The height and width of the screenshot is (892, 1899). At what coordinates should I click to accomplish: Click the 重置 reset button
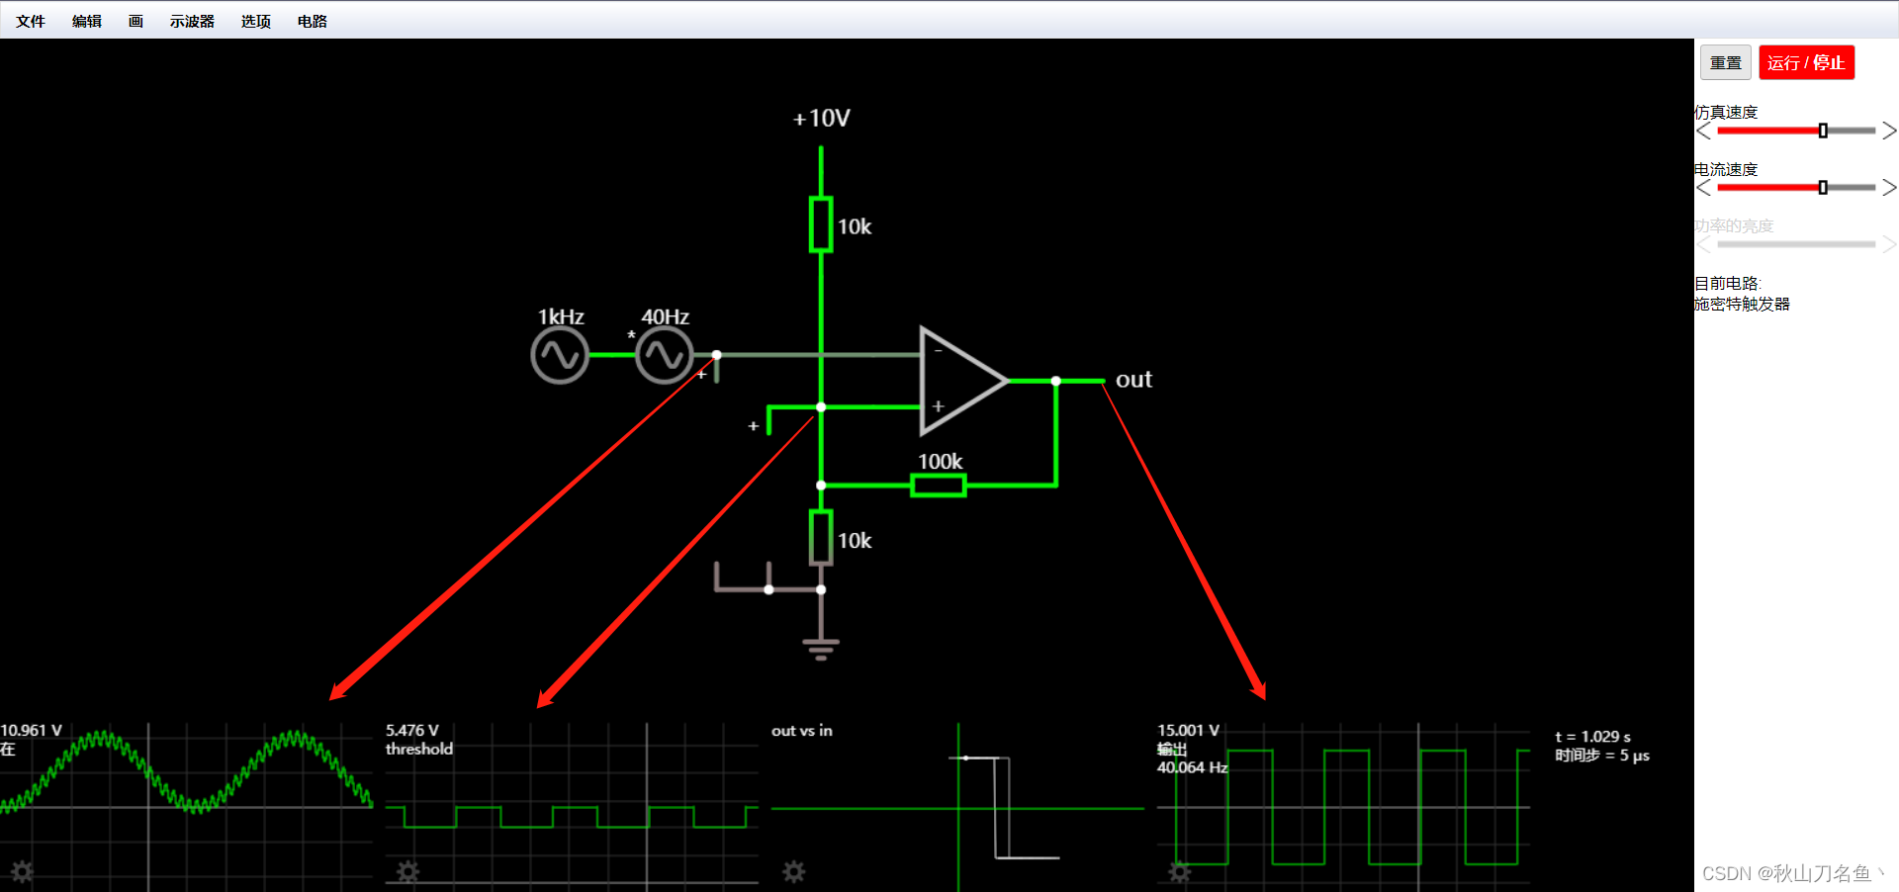(1726, 62)
